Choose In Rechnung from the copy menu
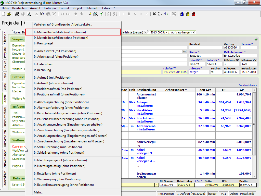 [x=73, y=70]
